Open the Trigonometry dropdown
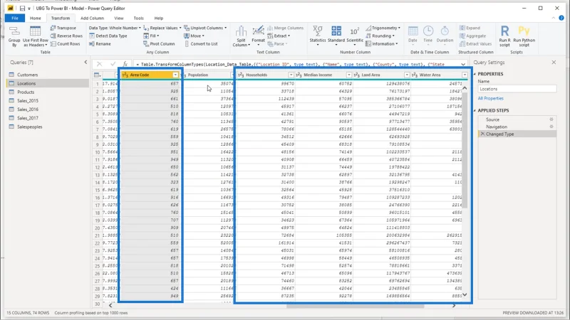 tap(383, 28)
